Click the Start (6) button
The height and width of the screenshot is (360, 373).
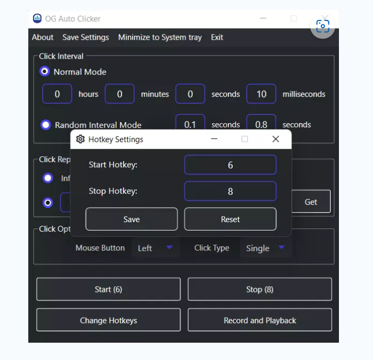pos(108,289)
